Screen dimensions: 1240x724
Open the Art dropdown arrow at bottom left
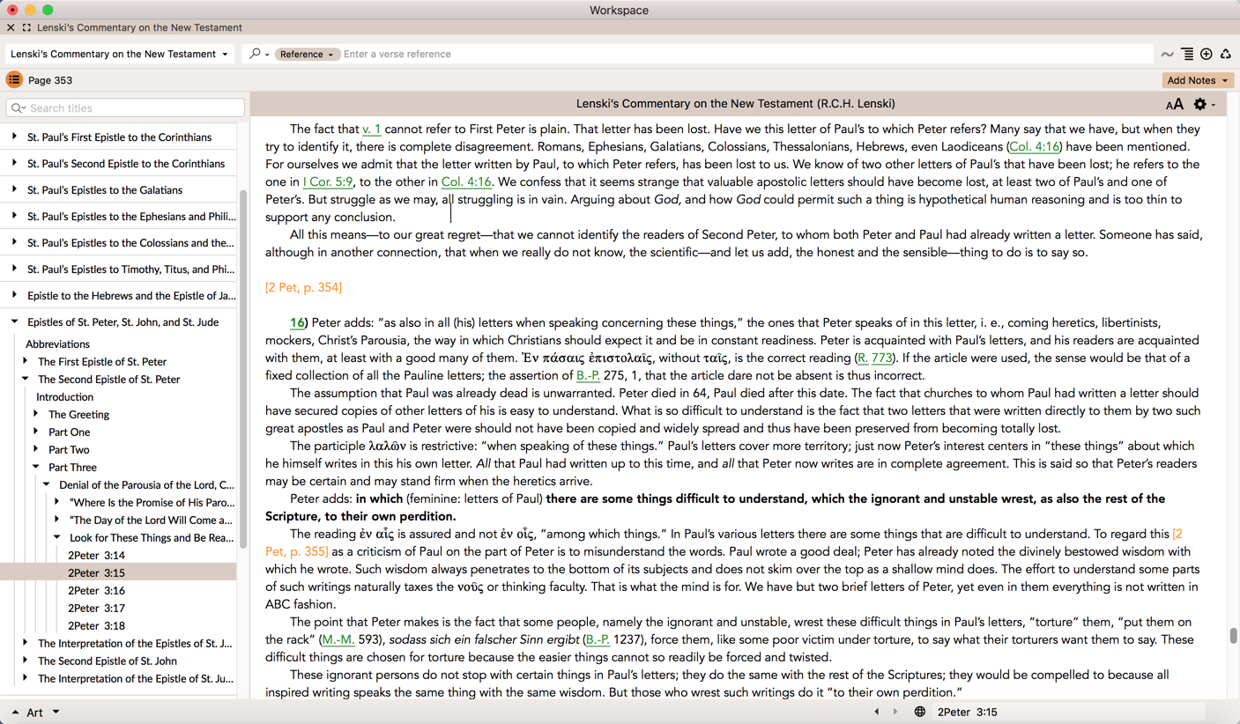(x=56, y=712)
